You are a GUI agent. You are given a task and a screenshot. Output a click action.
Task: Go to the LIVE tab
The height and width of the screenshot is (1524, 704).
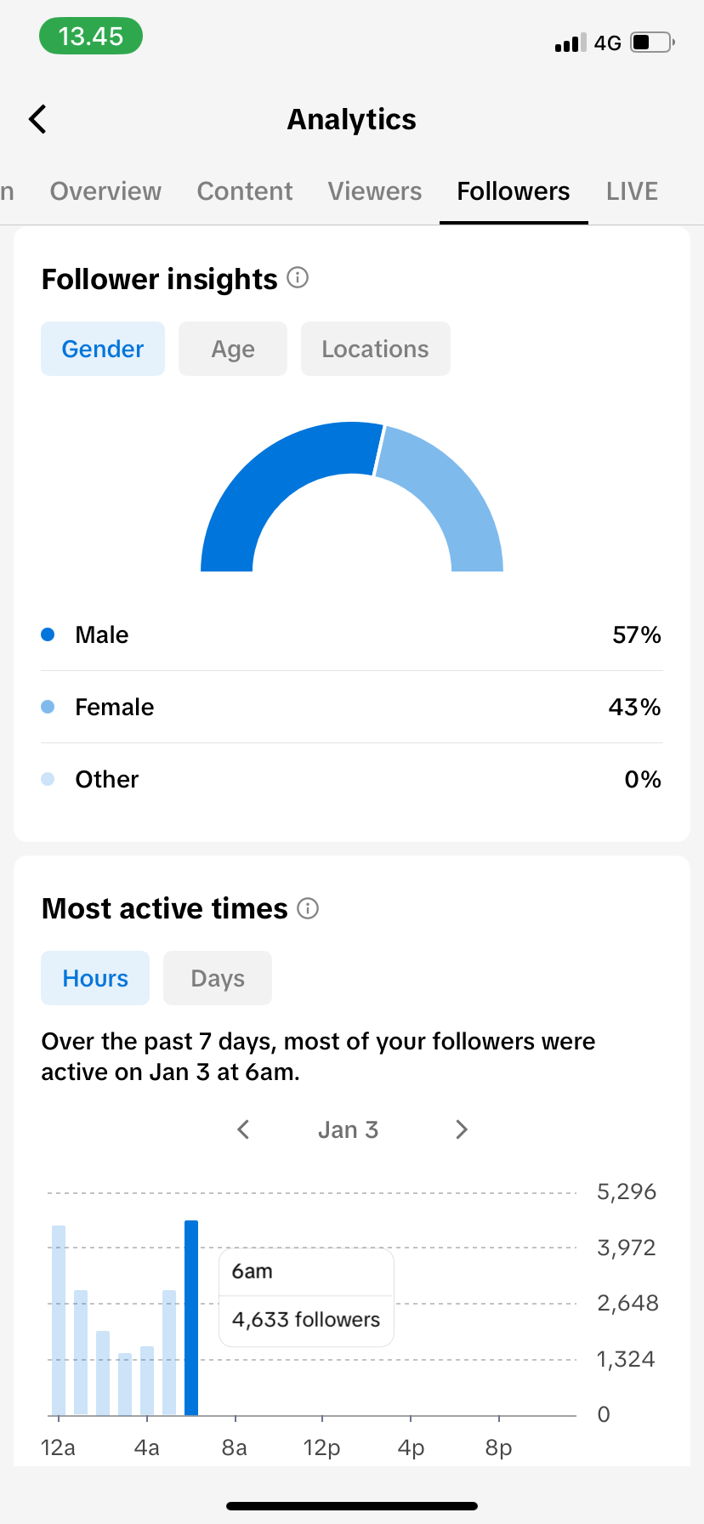[x=632, y=191]
